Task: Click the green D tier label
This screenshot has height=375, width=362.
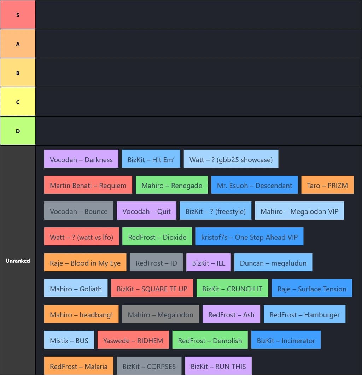Action: pos(18,131)
